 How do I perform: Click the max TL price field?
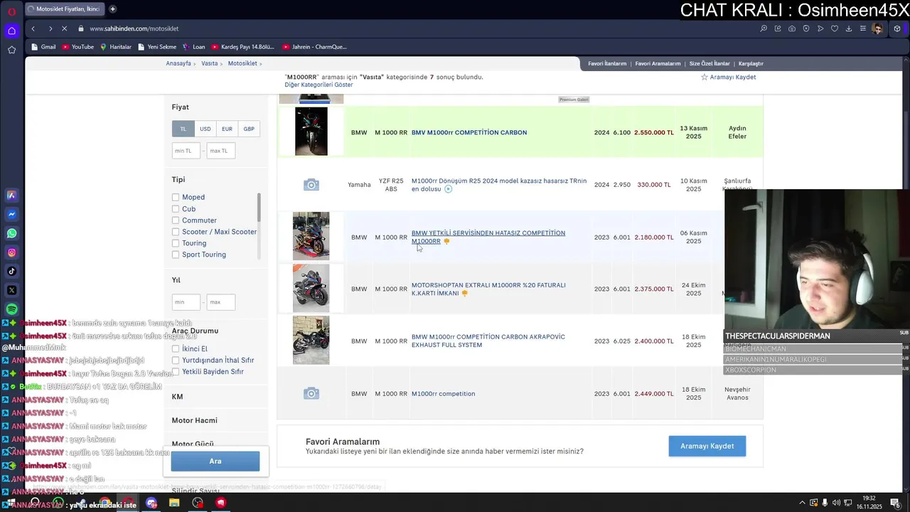pyautogui.click(x=220, y=151)
